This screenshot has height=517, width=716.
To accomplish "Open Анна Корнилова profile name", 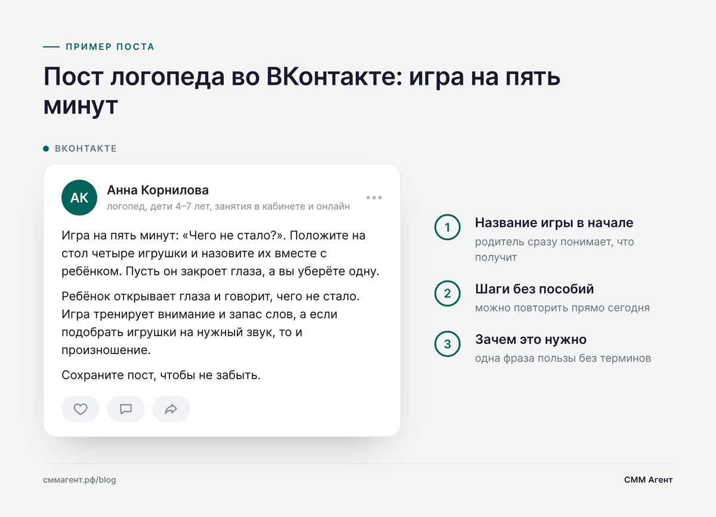I will point(158,190).
